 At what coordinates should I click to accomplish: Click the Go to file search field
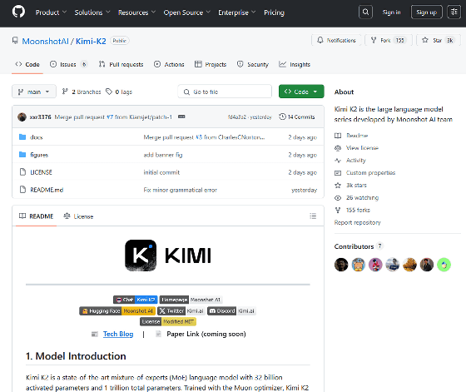(x=225, y=92)
